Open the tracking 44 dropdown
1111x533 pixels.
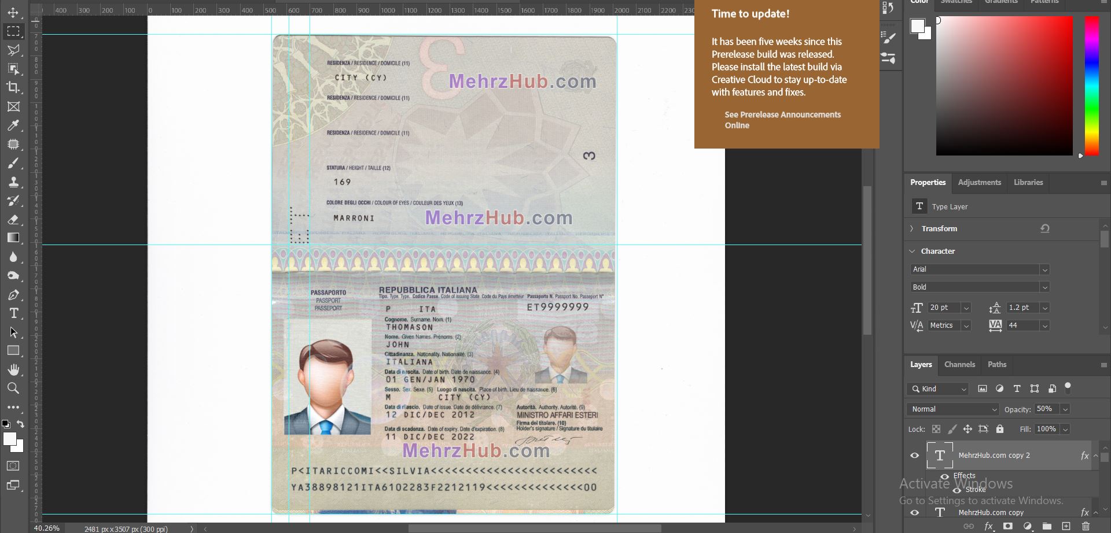[1045, 326]
